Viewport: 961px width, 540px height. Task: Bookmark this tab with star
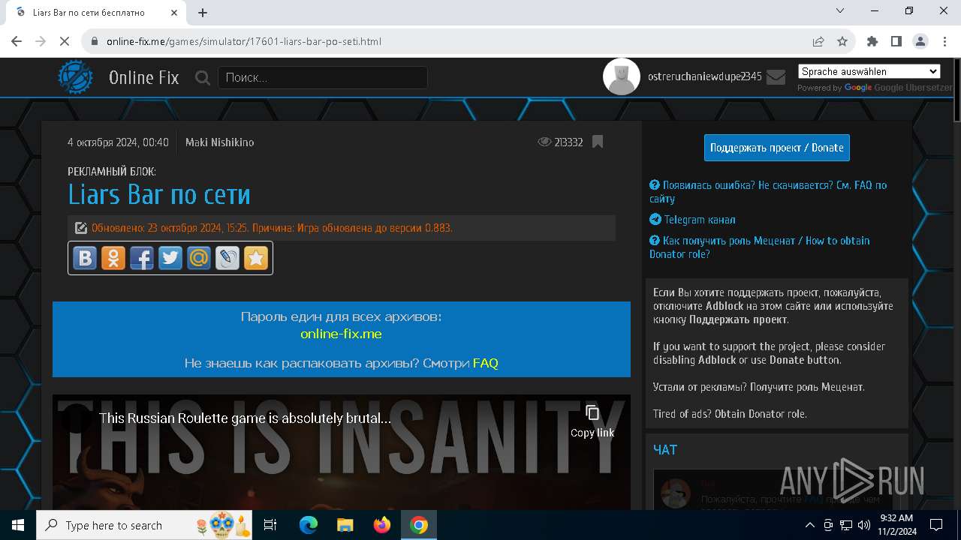(842, 41)
